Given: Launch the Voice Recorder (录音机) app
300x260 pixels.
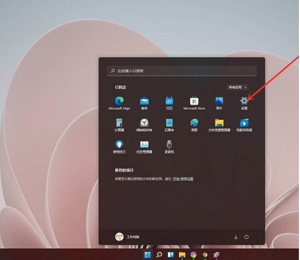Looking at the screenshot, I should [x=169, y=147].
